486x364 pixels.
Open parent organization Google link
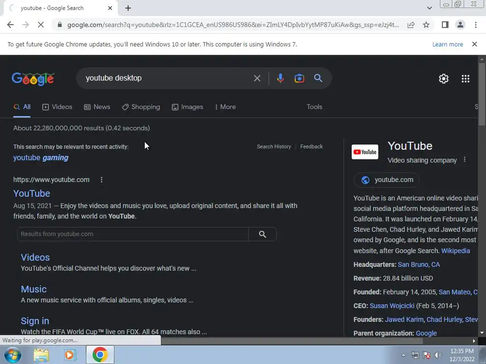(x=426, y=333)
